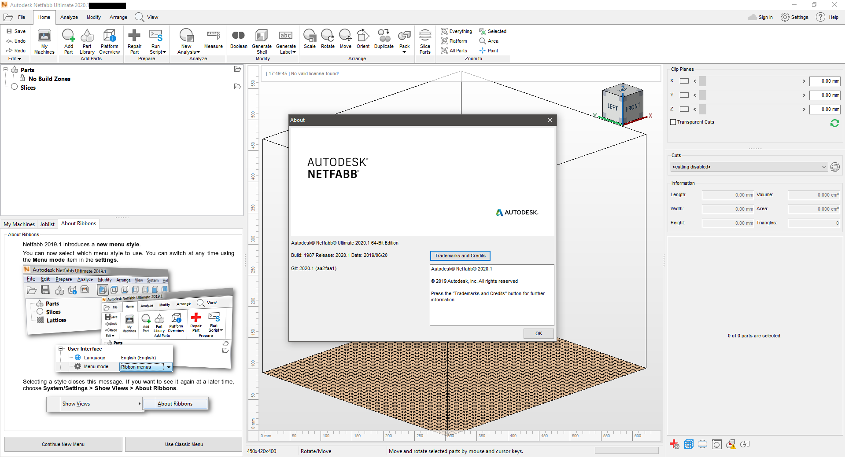Click the Y clip plane slider handle

click(x=702, y=95)
